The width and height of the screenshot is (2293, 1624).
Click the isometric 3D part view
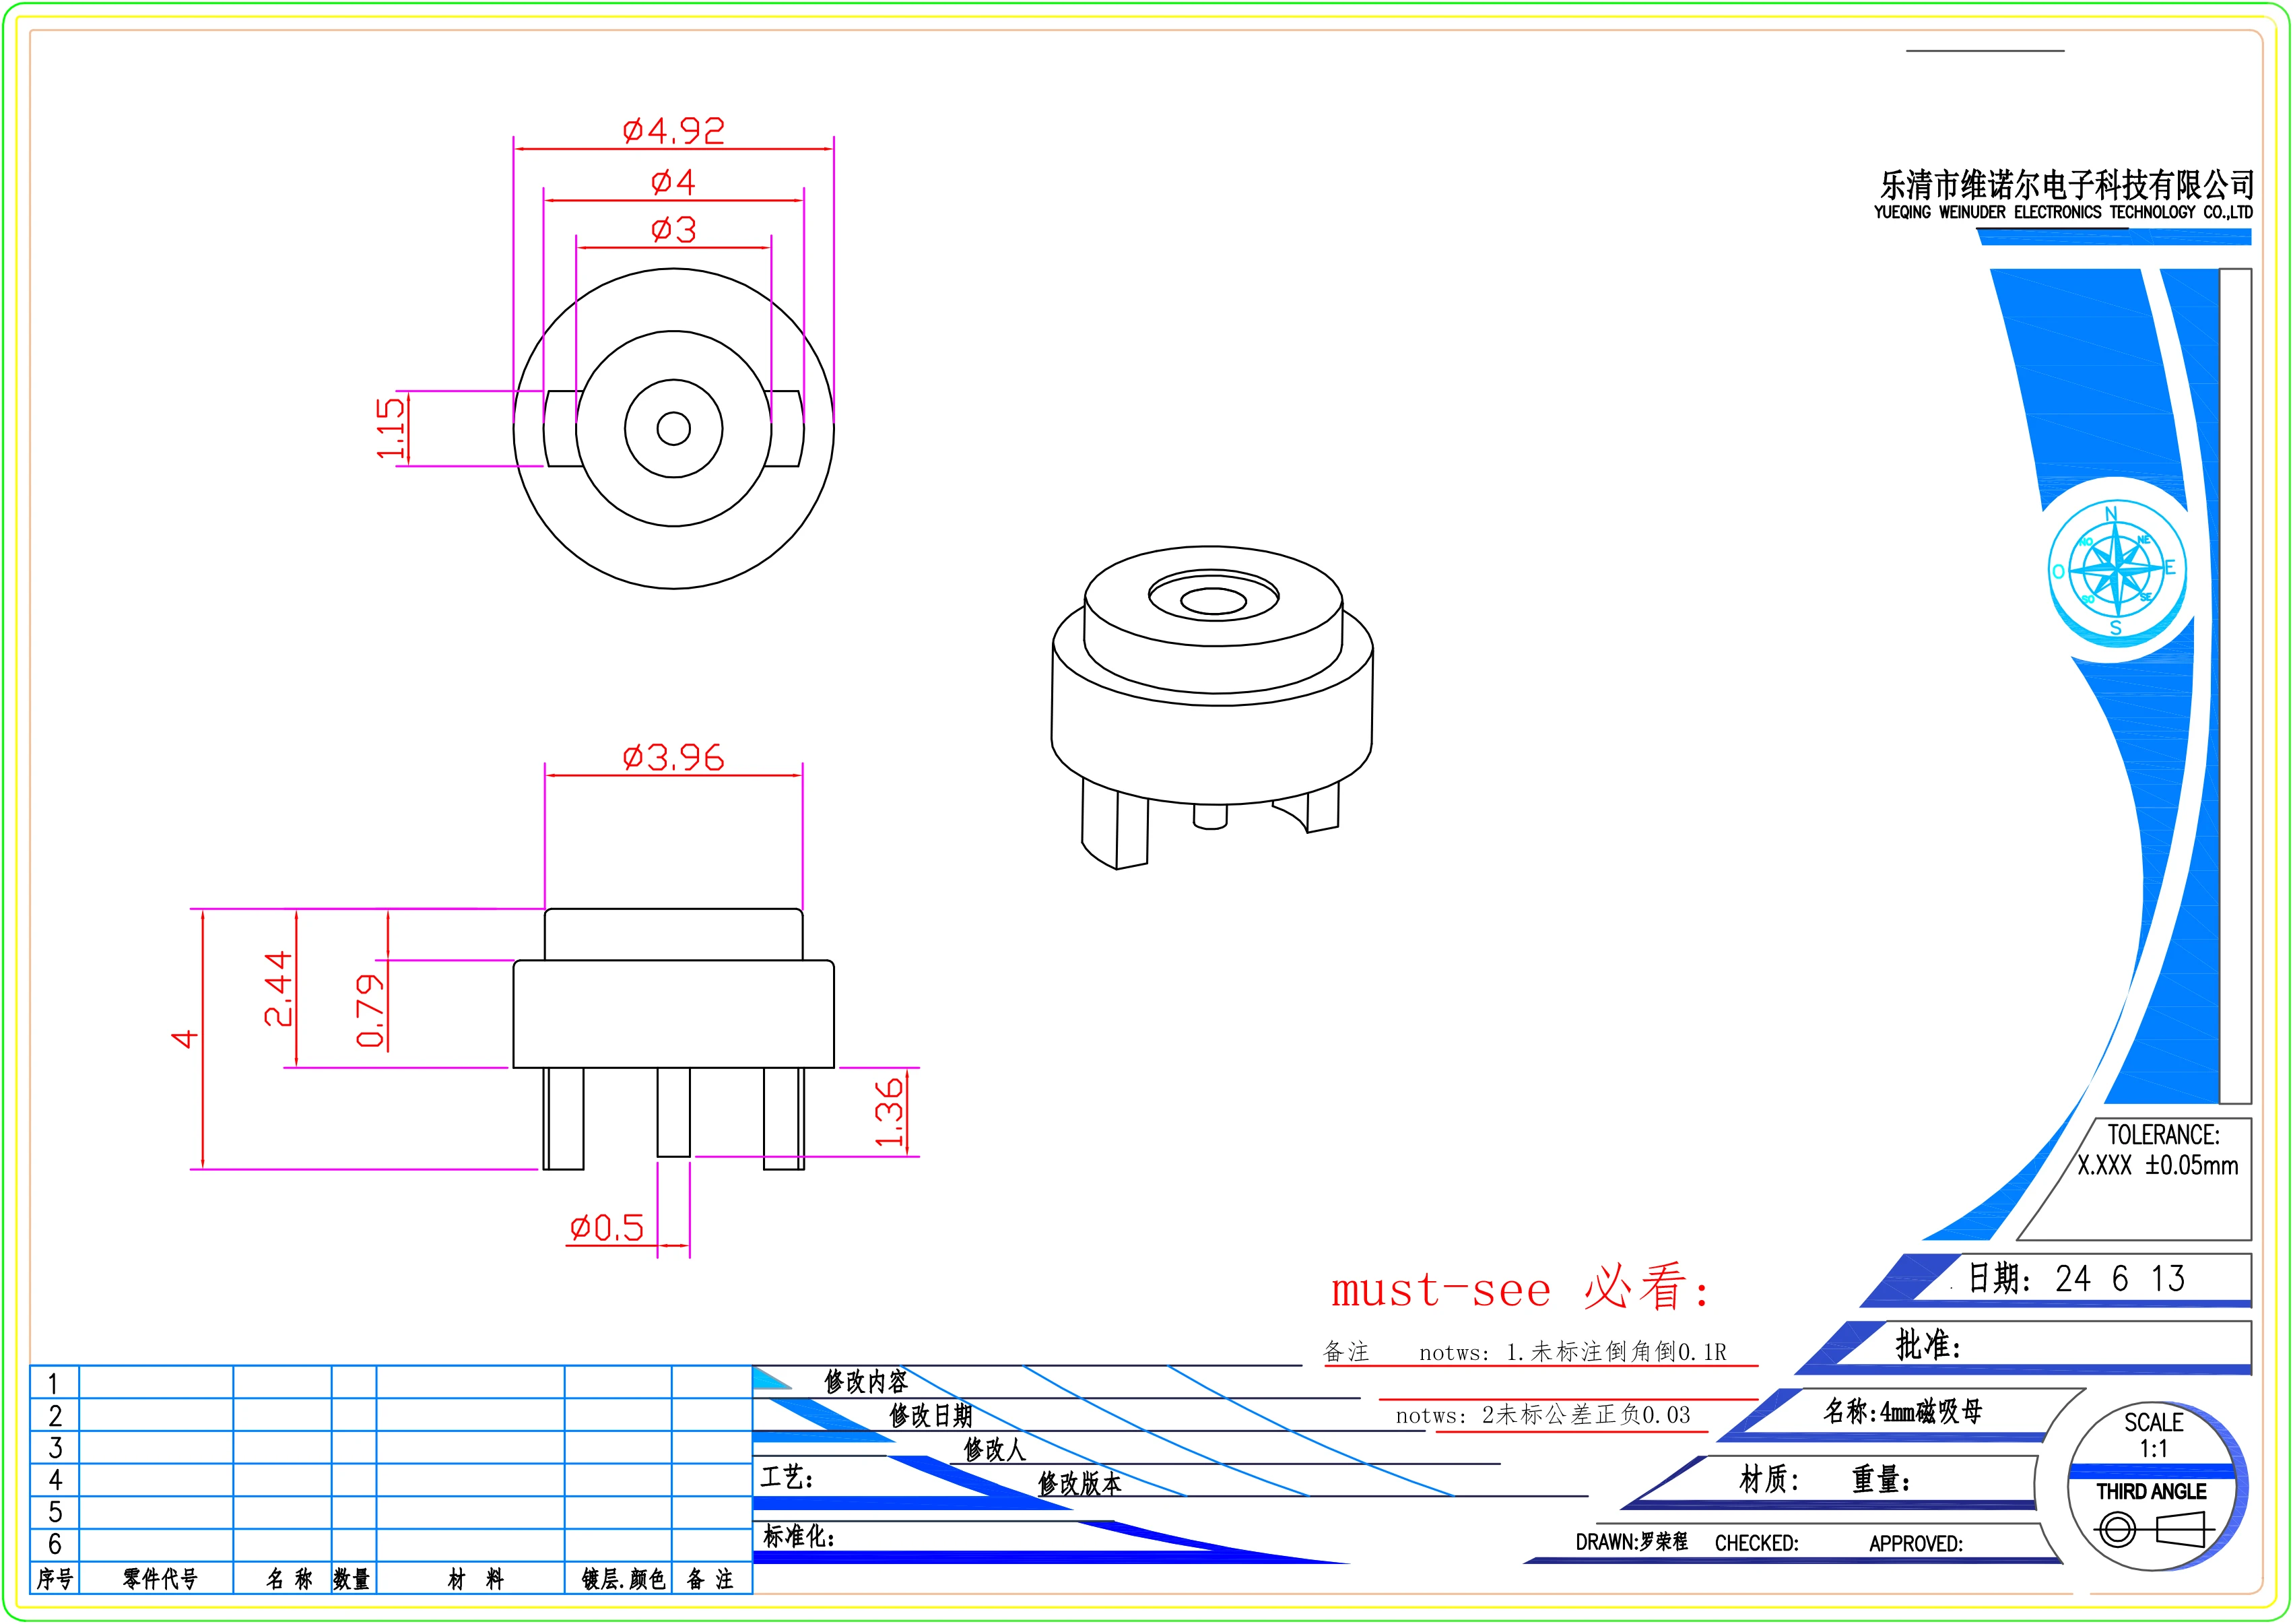click(1212, 707)
